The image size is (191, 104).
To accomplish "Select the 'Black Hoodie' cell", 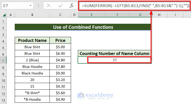I will coord(32,73).
